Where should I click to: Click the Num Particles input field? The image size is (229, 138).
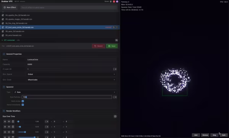pos(67,97)
